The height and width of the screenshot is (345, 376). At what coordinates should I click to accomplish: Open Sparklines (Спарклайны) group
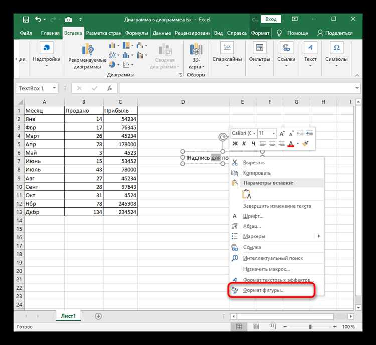tap(227, 55)
